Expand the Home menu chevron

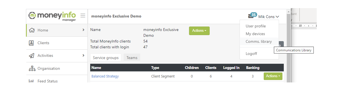pyautogui.click(x=83, y=30)
